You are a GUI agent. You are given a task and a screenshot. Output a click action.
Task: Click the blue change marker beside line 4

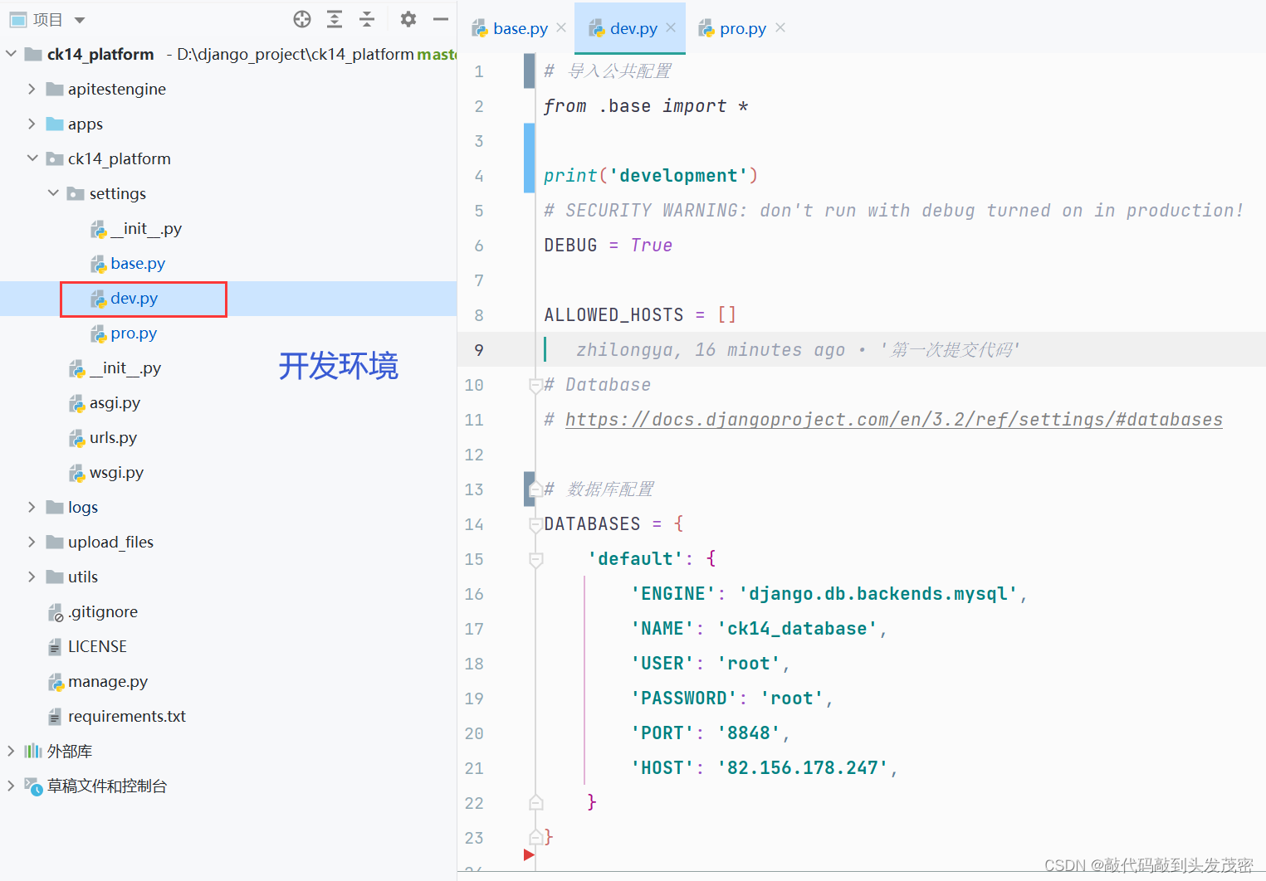[x=529, y=158]
